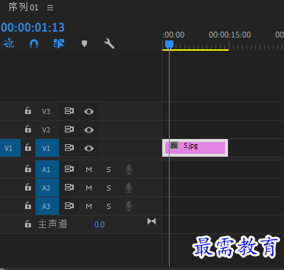Click the yellow work area bar
This screenshot has height=270, width=284.
click(195, 50)
